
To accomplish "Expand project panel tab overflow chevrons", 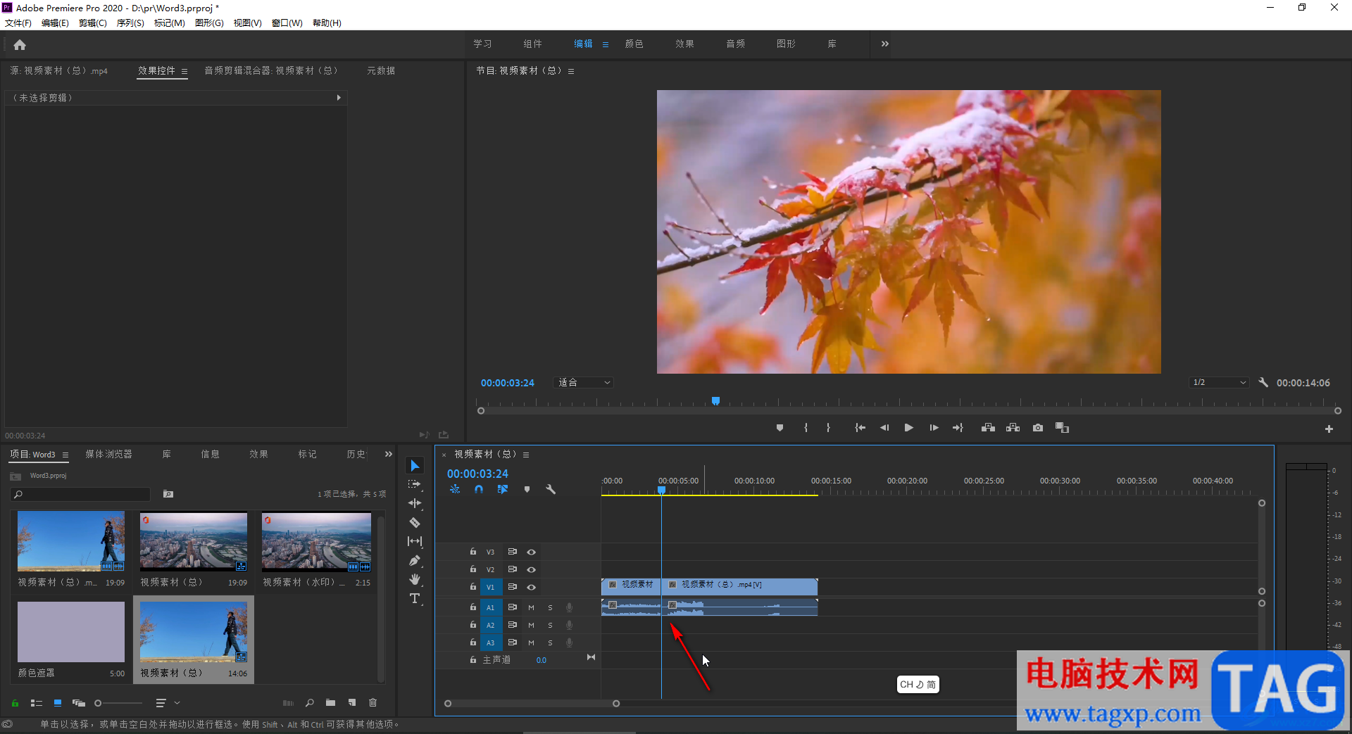I will click(388, 454).
